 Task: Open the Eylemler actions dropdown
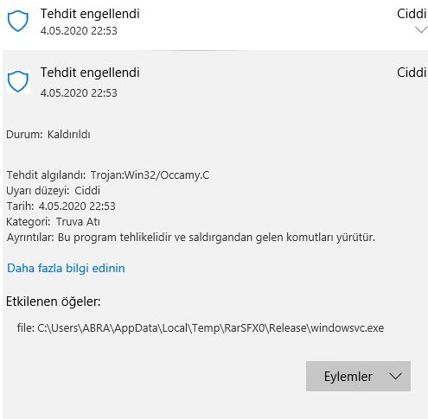[x=358, y=376]
